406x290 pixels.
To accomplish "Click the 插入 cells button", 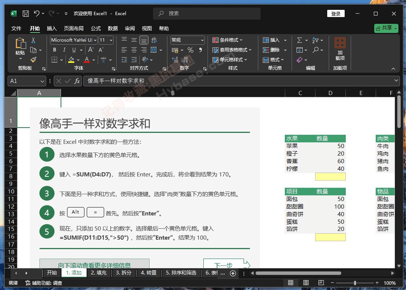I will [275, 40].
